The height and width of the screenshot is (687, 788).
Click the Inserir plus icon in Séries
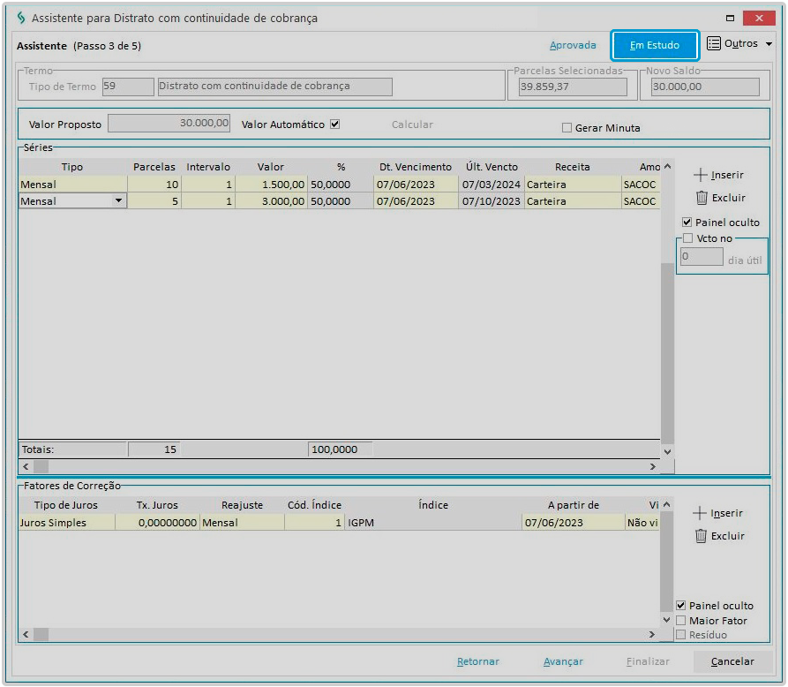click(701, 175)
